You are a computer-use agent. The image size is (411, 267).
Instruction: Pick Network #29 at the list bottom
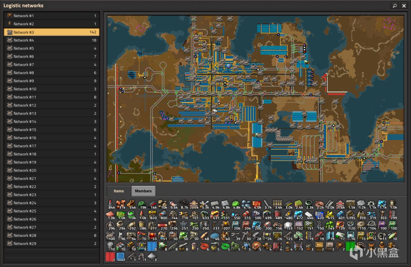[x=52, y=243]
